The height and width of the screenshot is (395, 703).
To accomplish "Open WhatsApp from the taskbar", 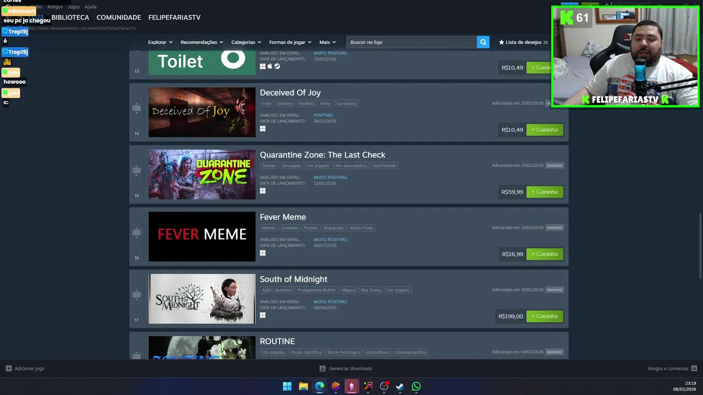I will [x=416, y=386].
